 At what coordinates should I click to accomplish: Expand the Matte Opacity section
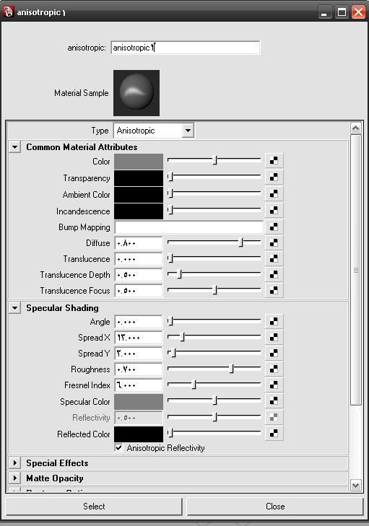coord(14,478)
